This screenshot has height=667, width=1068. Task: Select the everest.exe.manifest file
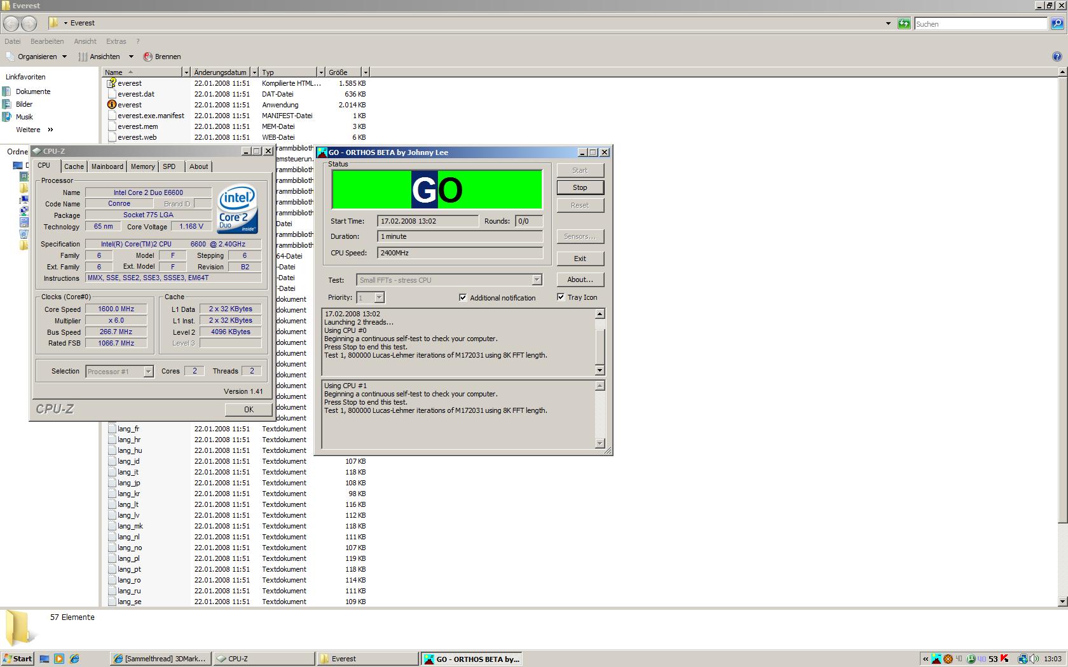(151, 116)
